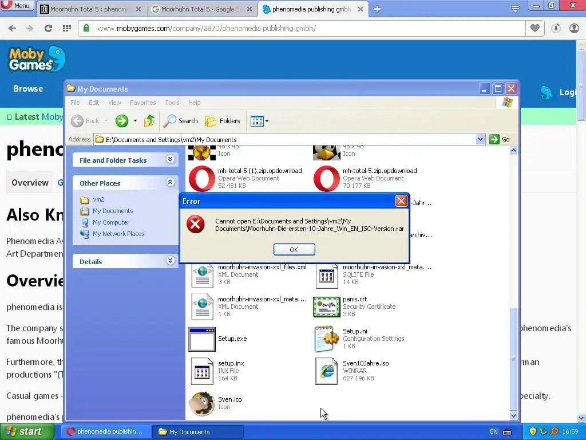Open the Favorites menu
This screenshot has width=586, height=440.
(142, 103)
